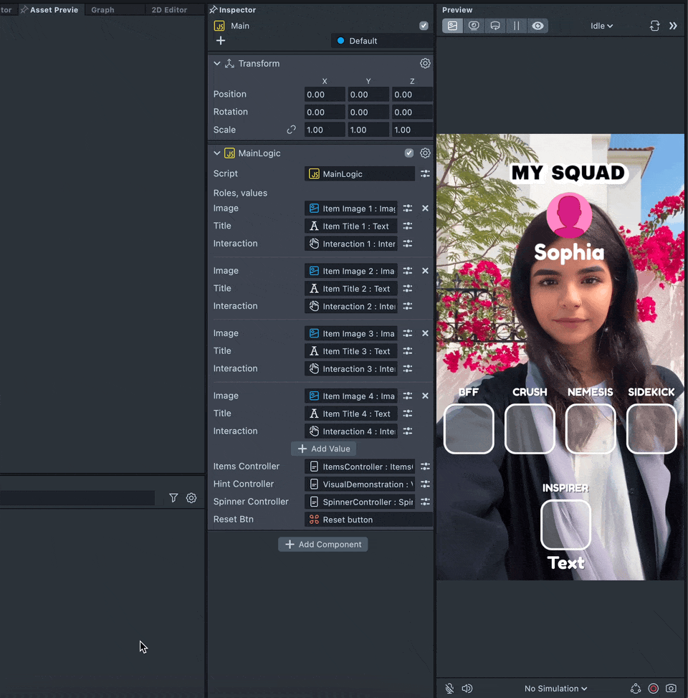Take a snapshot with the camera icon

pyautogui.click(x=671, y=689)
